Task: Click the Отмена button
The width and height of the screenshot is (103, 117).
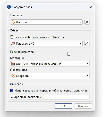Action: [83, 106]
